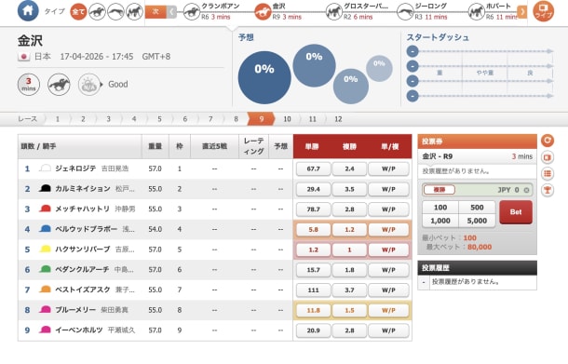Open クランボアン R6 race
568x364 pixels.
[x=212, y=11]
